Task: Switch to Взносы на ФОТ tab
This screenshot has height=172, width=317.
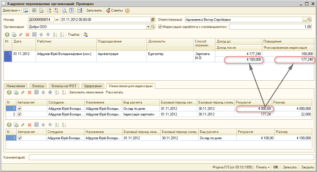Action: pos(64,86)
